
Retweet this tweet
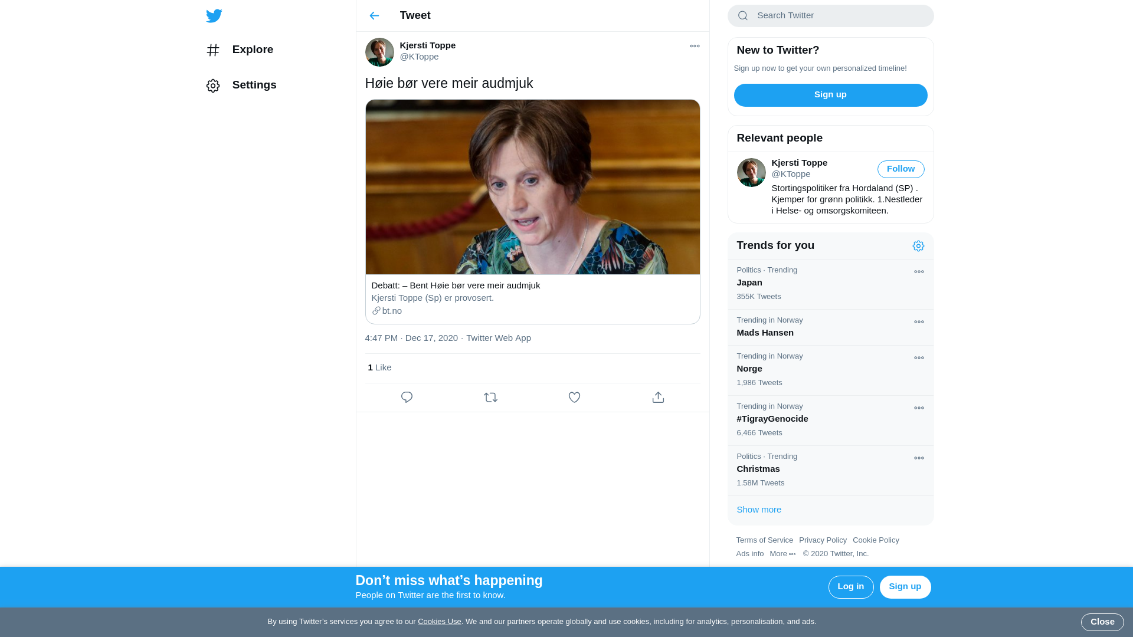pos(490,398)
